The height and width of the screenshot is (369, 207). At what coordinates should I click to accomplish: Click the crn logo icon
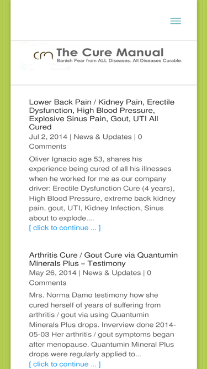pyautogui.click(x=43, y=56)
